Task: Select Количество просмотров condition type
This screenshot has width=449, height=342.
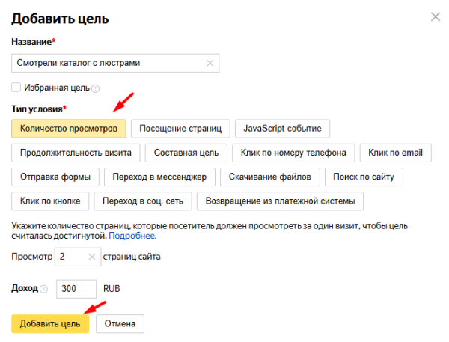Action: (68, 129)
